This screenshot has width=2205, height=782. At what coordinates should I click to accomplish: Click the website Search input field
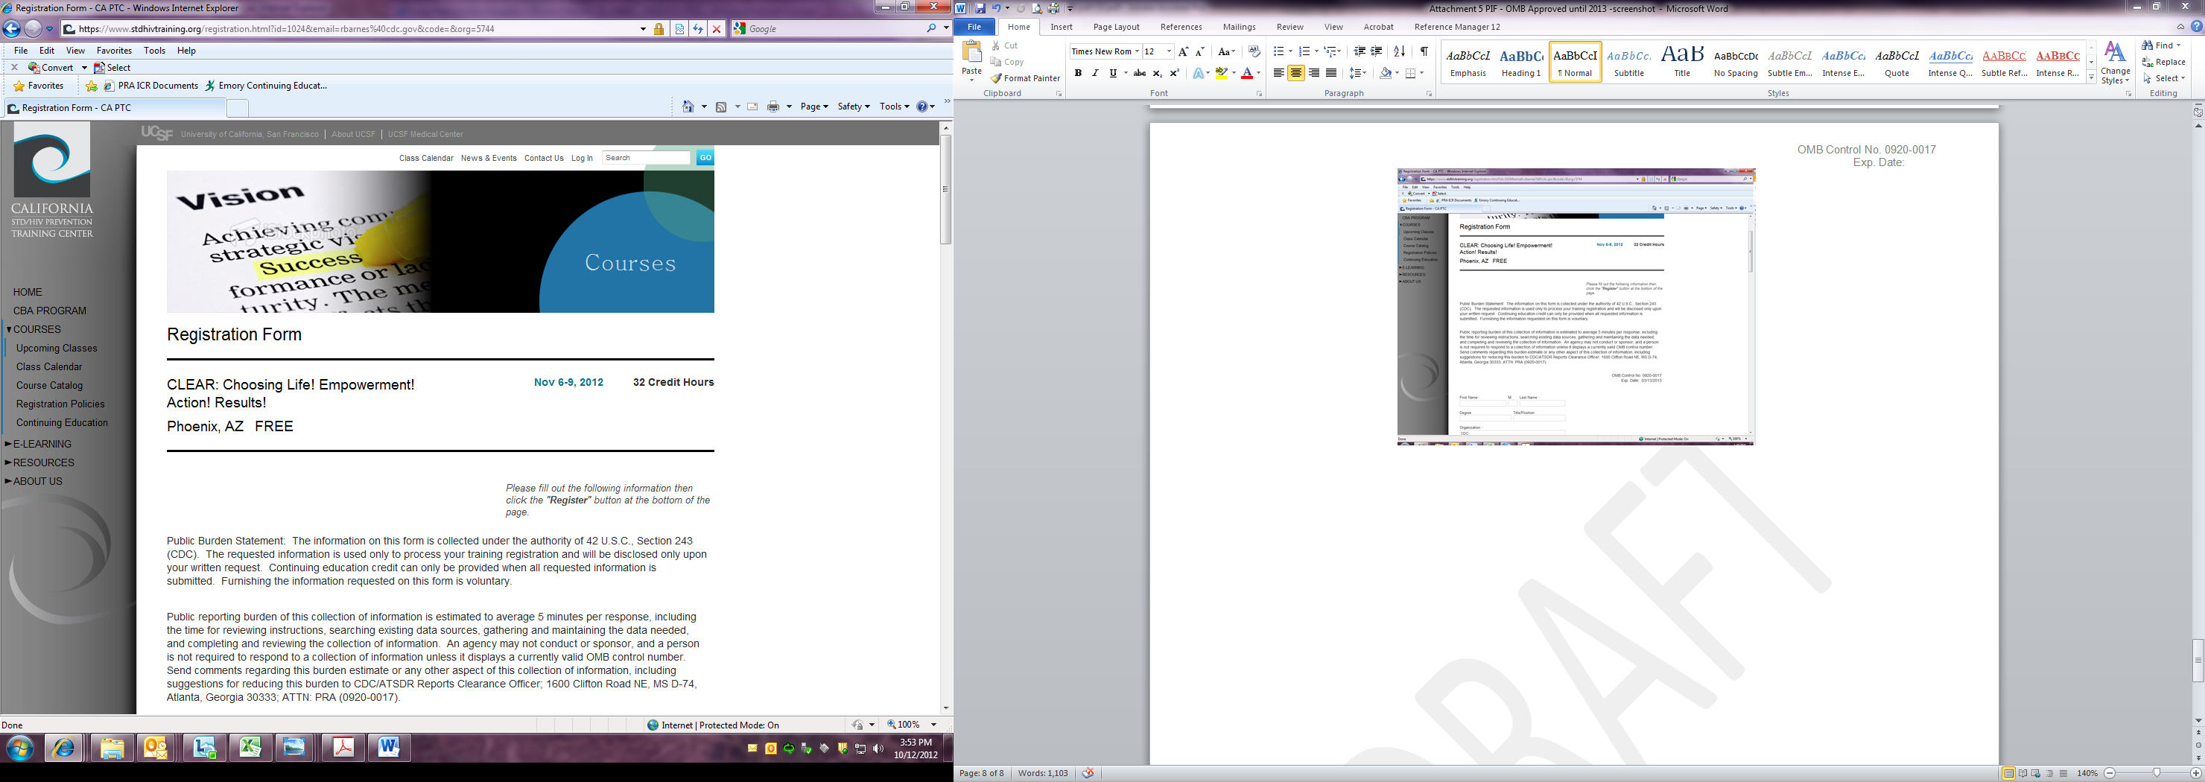(647, 159)
